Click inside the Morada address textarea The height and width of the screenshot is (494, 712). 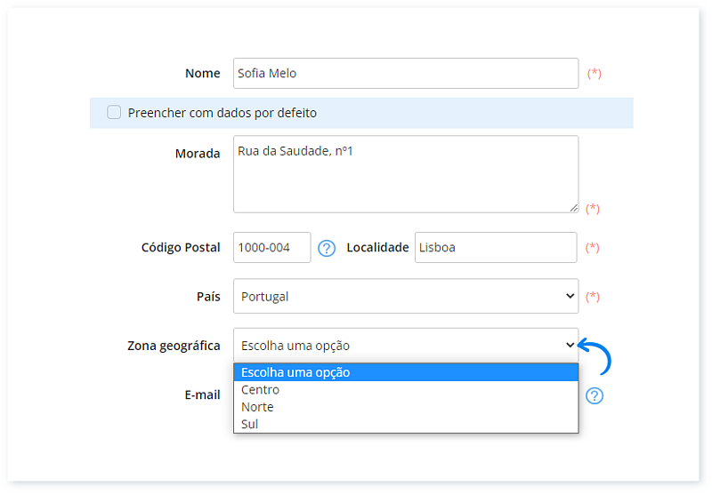tap(406, 174)
